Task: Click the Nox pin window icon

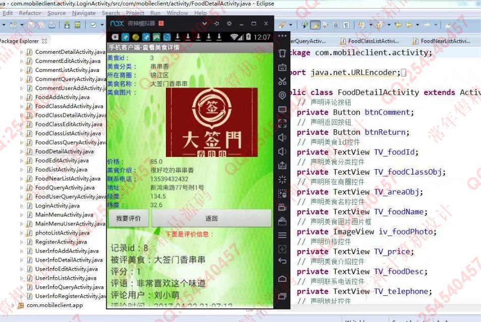Action: click(217, 24)
